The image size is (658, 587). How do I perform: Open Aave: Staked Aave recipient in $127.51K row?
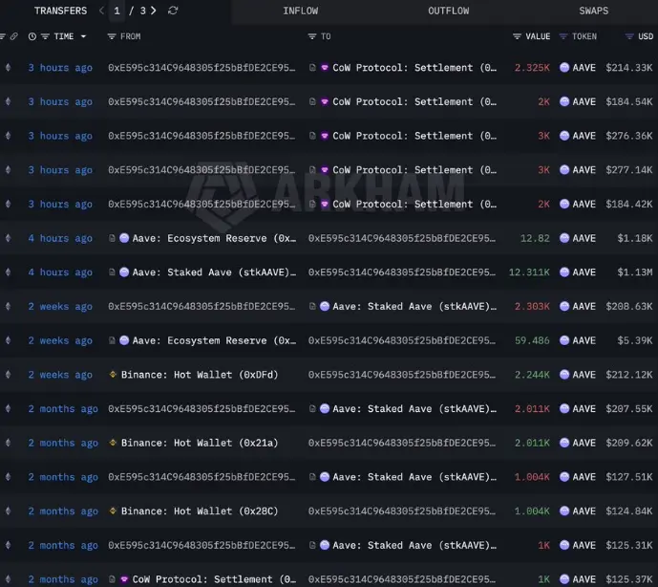414,477
